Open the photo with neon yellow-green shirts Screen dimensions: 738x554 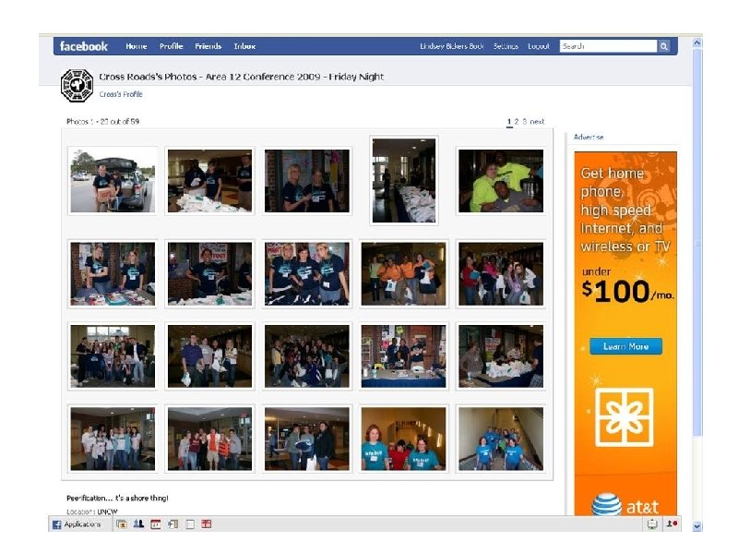[501, 181]
